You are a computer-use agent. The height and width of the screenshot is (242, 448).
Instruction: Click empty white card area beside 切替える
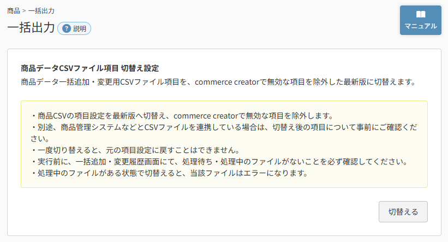pyautogui.click(x=200, y=211)
